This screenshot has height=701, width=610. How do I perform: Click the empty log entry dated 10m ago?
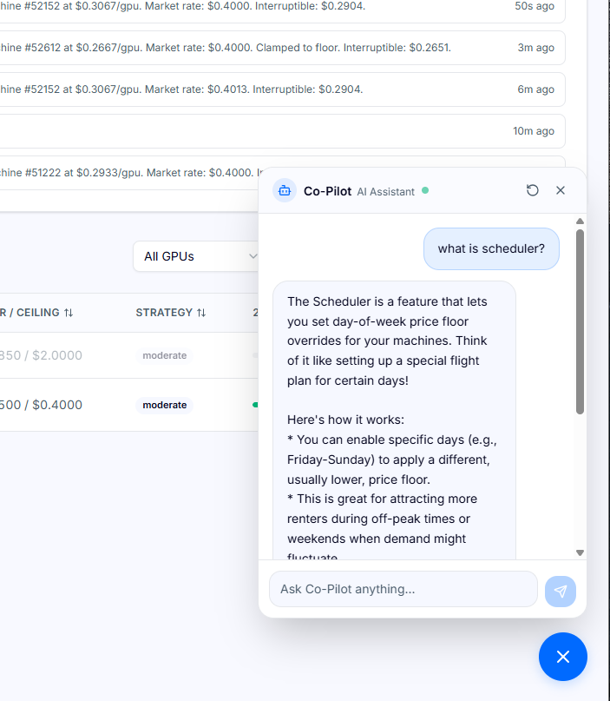click(282, 131)
